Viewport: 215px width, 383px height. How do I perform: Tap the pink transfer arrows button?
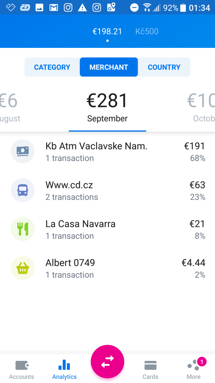[107, 362]
